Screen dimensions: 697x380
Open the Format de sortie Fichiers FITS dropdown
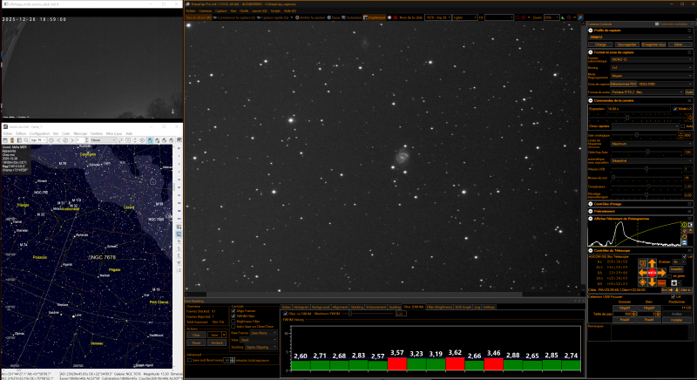pos(646,92)
